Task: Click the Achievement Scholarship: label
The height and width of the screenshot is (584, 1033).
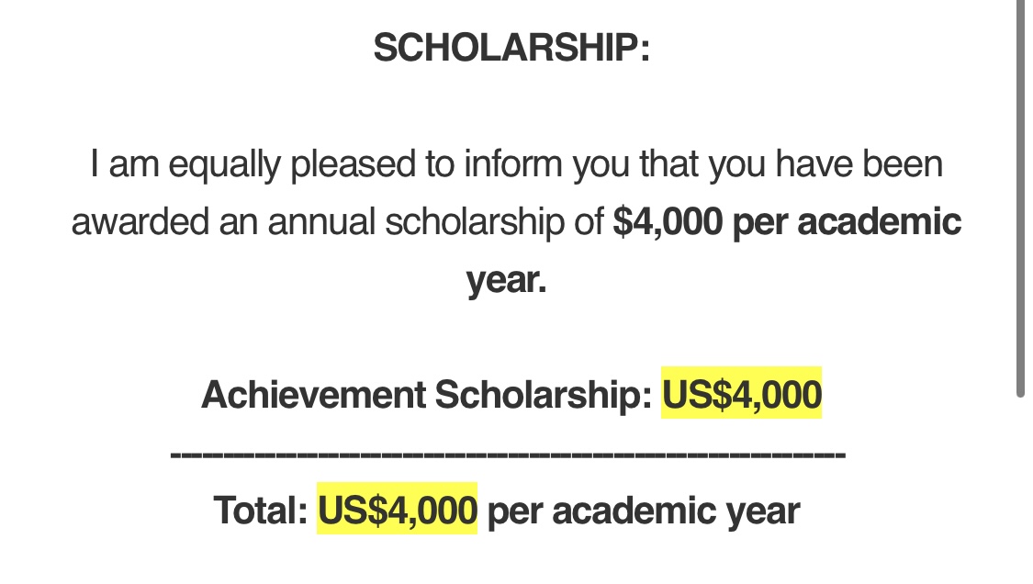Action: coord(427,394)
